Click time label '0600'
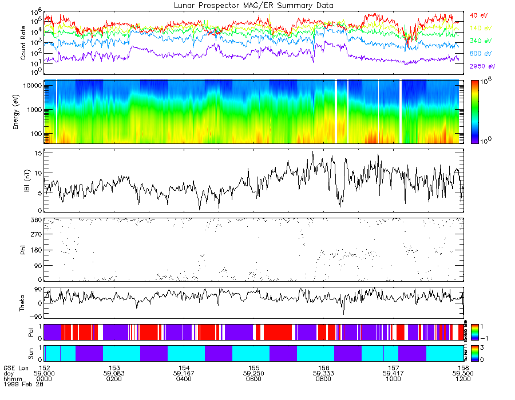The width and height of the screenshot is (515, 400). 253,379
